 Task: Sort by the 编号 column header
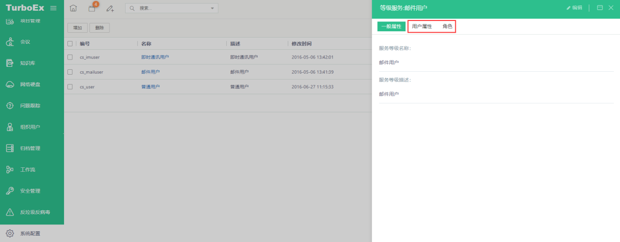click(85, 43)
